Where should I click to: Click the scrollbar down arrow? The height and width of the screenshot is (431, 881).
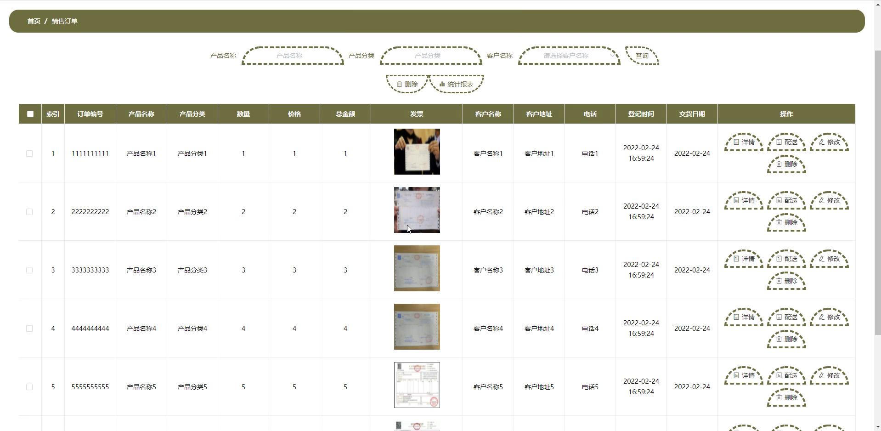click(877, 427)
